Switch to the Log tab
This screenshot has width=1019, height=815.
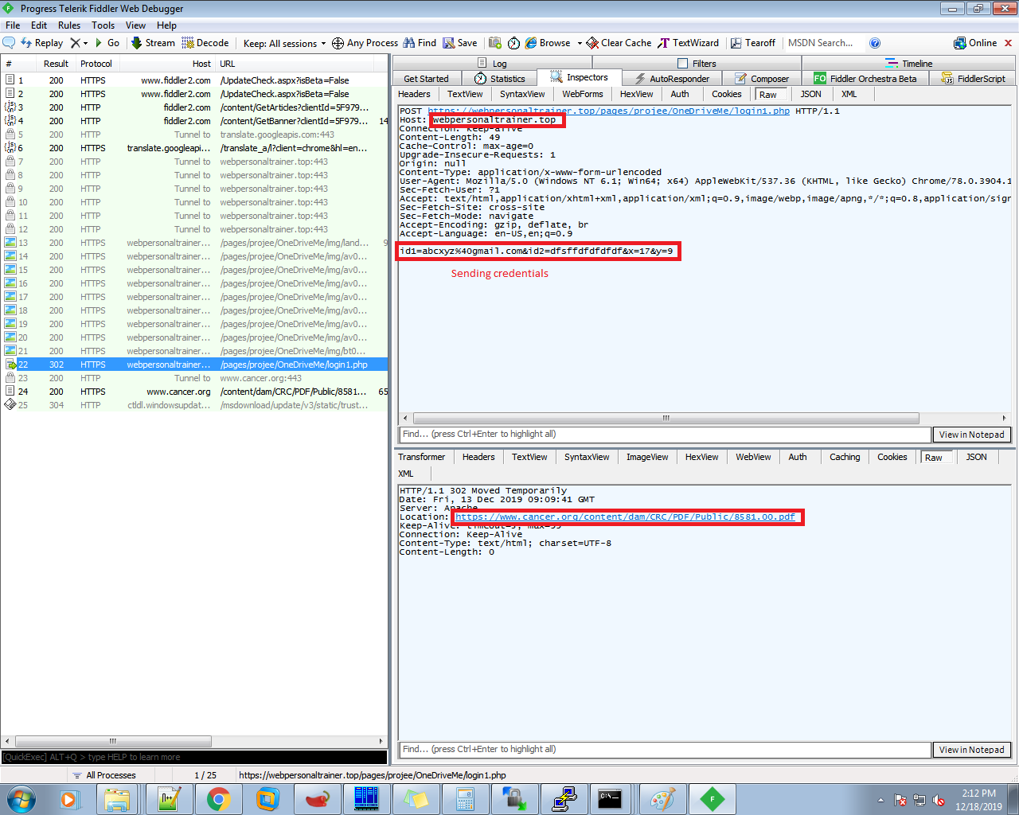point(492,63)
